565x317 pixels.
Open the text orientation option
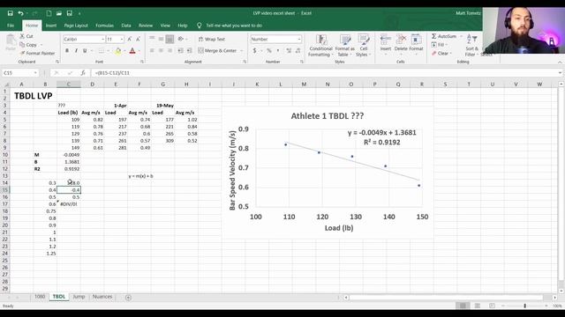pos(181,39)
